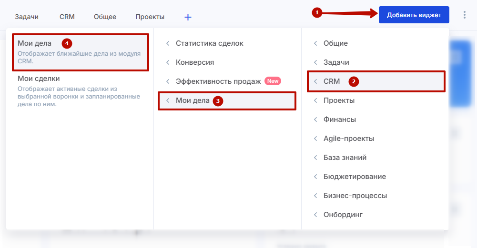
Task: Open the Проекты tab
Action: [150, 17]
